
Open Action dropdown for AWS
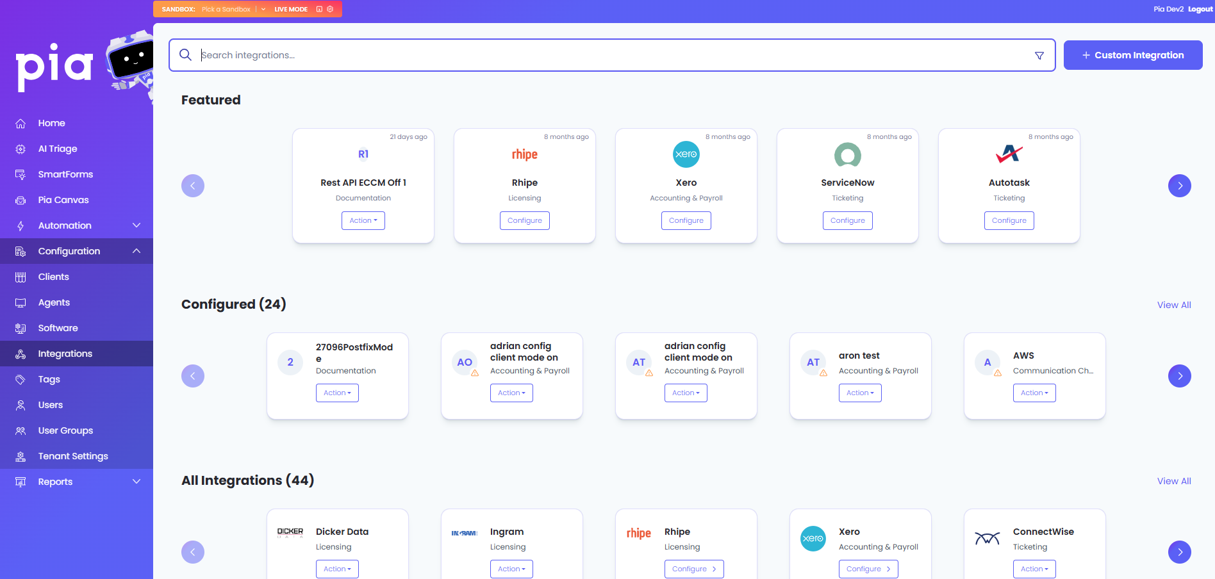(1034, 393)
